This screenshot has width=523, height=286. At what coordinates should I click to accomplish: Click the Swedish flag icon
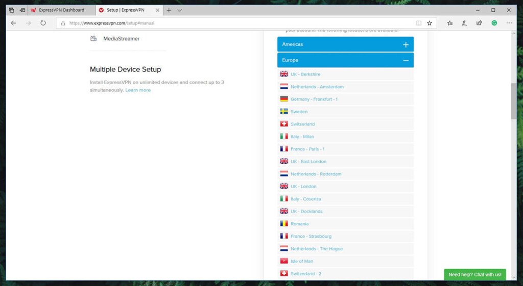(x=284, y=111)
